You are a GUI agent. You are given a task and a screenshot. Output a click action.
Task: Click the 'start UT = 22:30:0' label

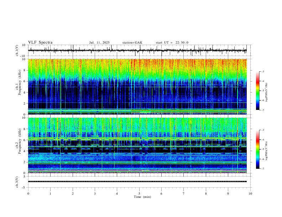172,43
